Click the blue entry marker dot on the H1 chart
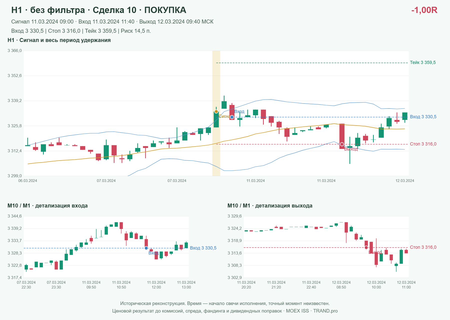Image resolution: width=450 pixels, height=320 pixels. (232, 117)
